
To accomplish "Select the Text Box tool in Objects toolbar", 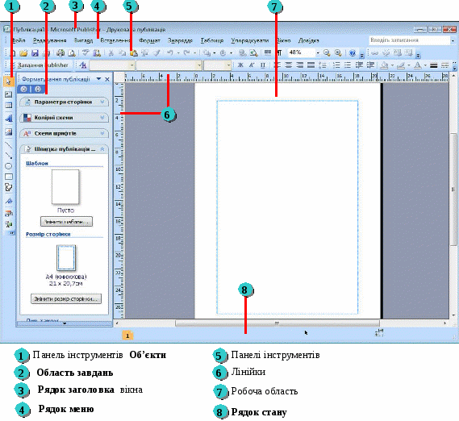I will point(9,94).
